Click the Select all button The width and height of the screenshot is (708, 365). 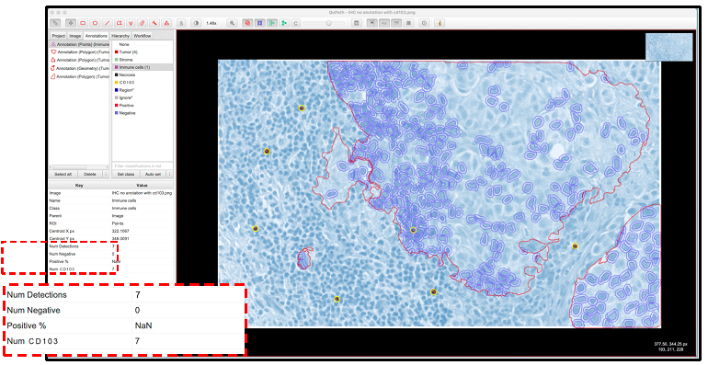(x=63, y=174)
